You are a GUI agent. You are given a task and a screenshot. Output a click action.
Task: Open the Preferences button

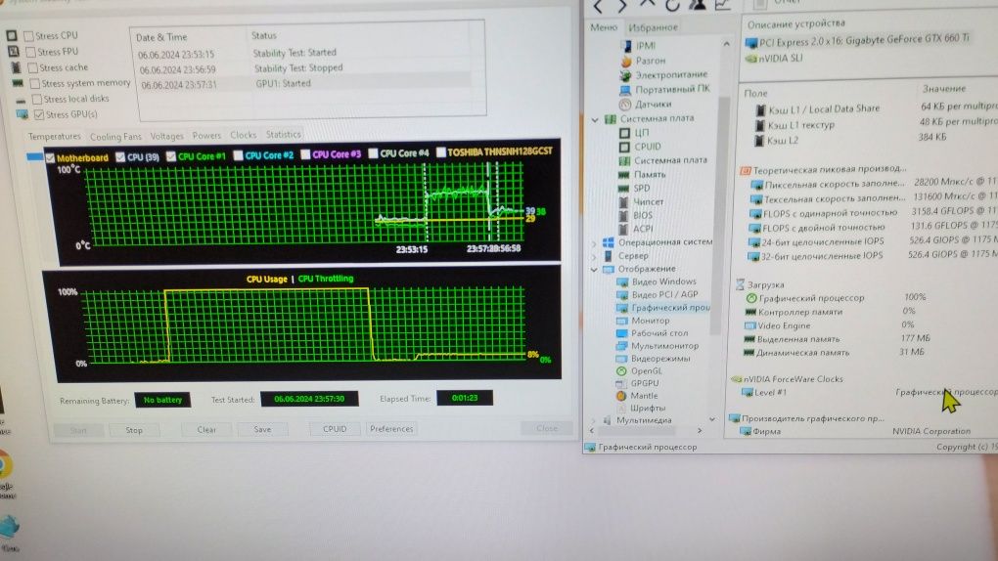(391, 429)
